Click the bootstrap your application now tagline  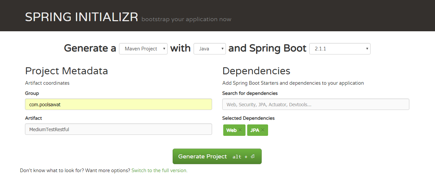(186, 19)
